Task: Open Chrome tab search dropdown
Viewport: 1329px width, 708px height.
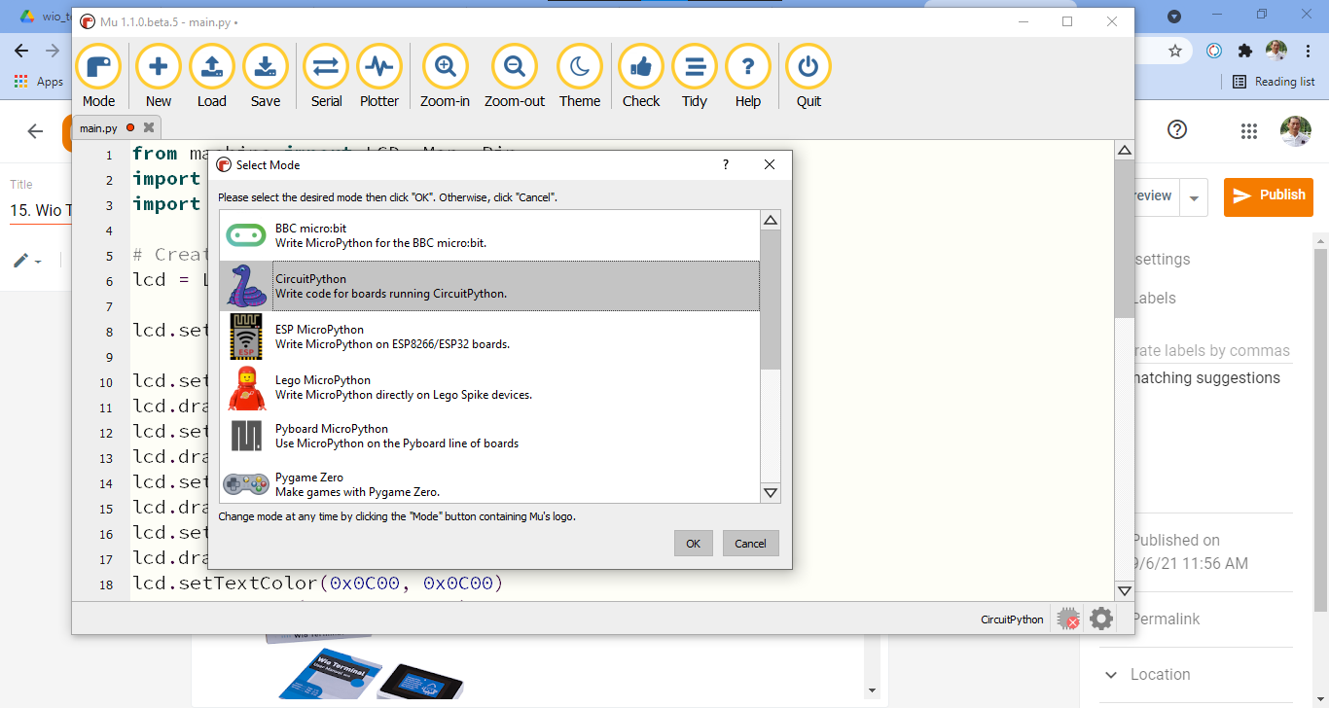Action: (x=1174, y=16)
